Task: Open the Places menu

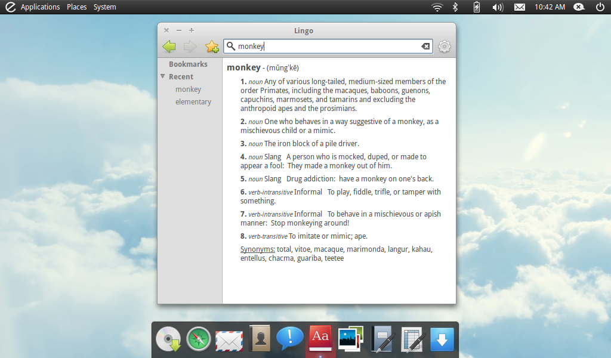Action: [76, 7]
